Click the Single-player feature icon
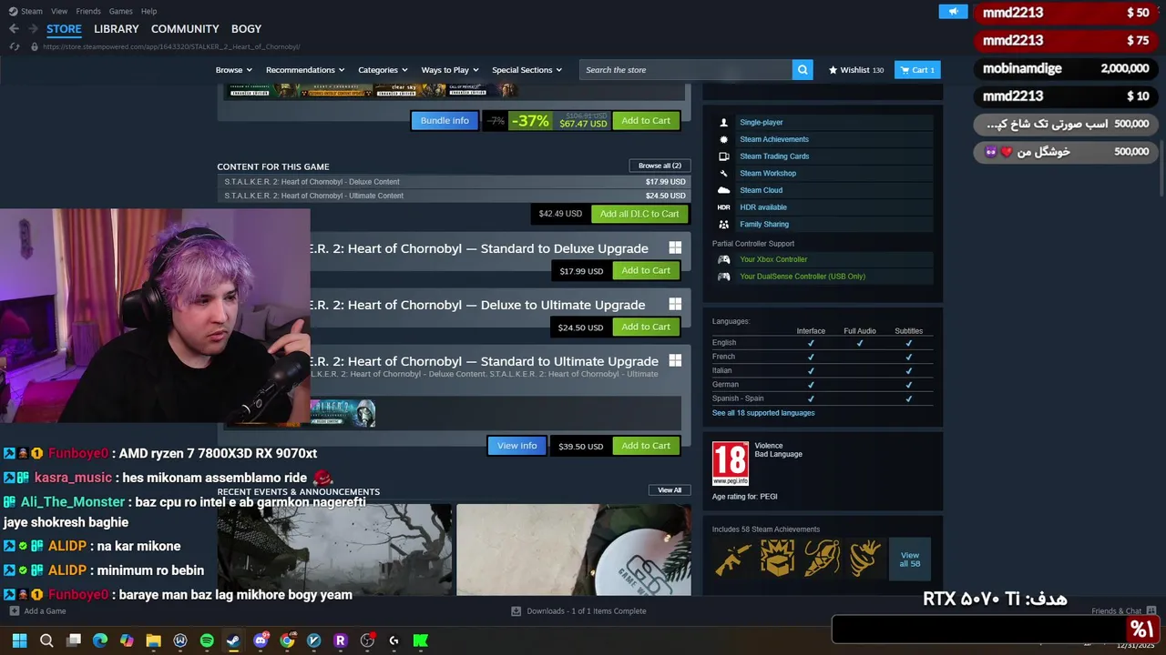The width and height of the screenshot is (1166, 655). (724, 122)
